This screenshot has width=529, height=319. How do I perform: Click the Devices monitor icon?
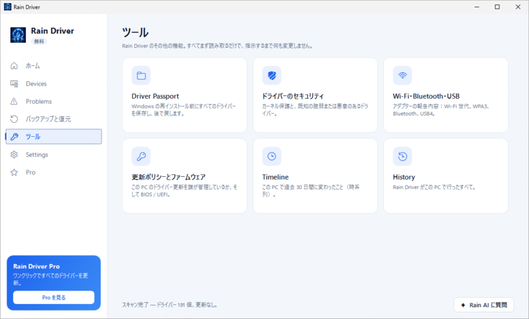click(x=14, y=83)
